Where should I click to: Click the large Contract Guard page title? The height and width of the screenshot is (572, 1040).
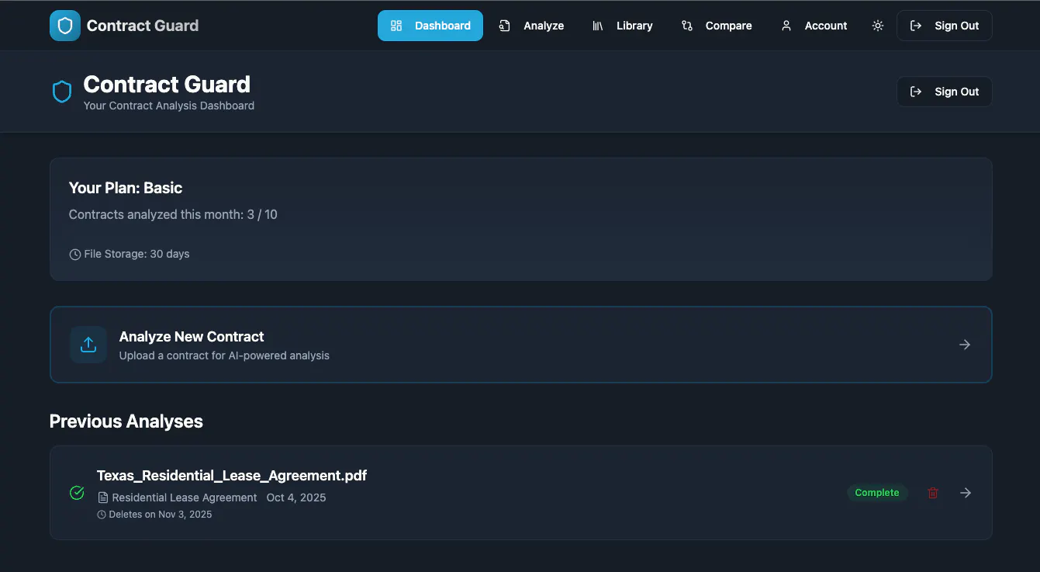click(167, 84)
